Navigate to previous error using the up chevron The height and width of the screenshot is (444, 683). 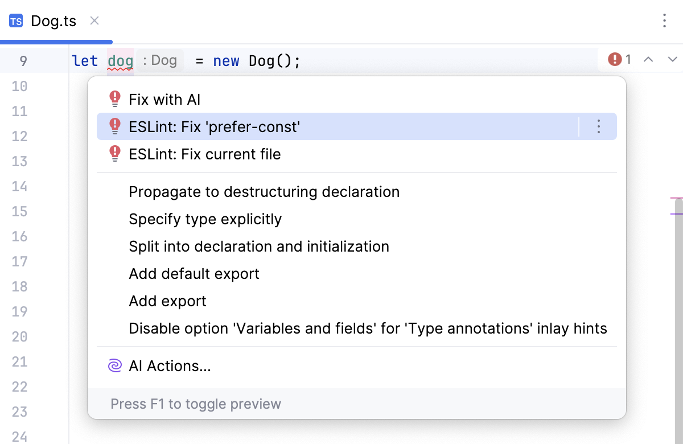tap(648, 59)
